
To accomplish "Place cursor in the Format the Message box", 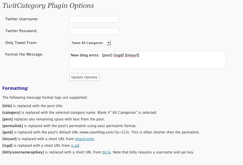I will pyautogui.click(x=147, y=60).
